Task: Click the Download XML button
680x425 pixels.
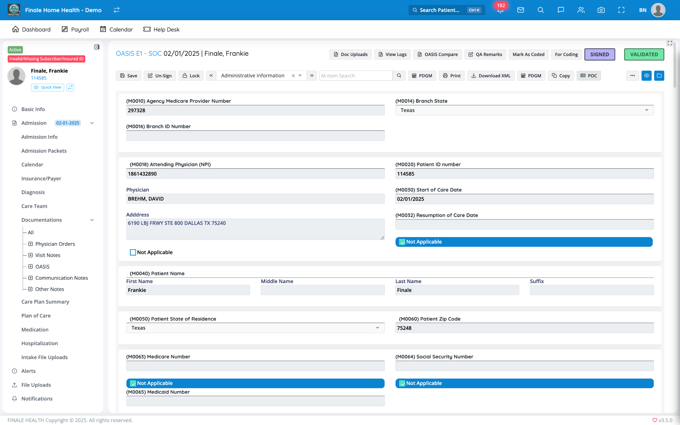Action: (x=491, y=76)
